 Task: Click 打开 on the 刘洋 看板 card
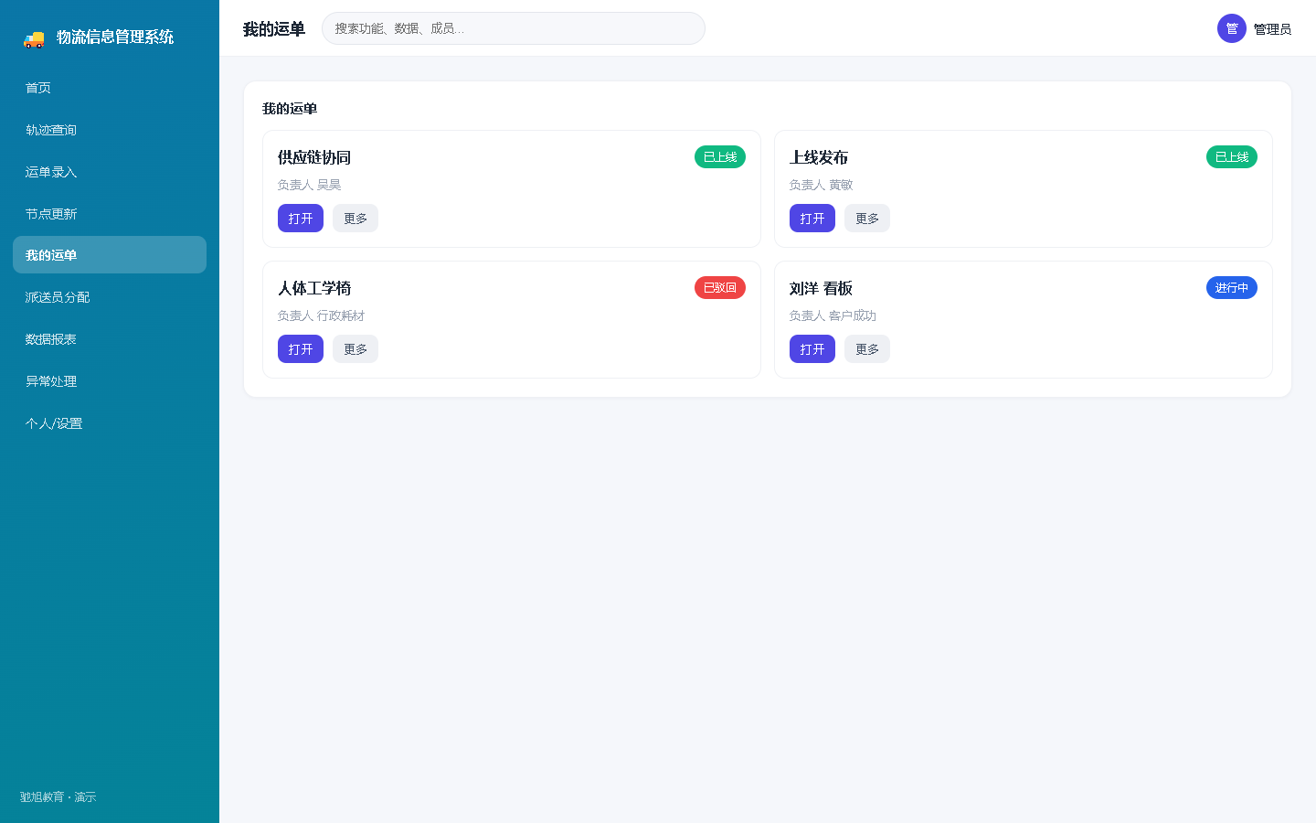[812, 349]
